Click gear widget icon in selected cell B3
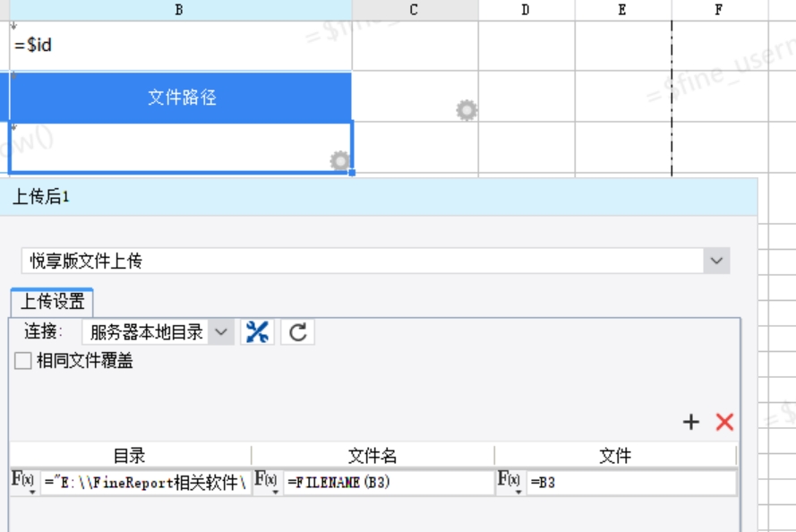Viewport: 796px width, 532px height. tap(339, 161)
